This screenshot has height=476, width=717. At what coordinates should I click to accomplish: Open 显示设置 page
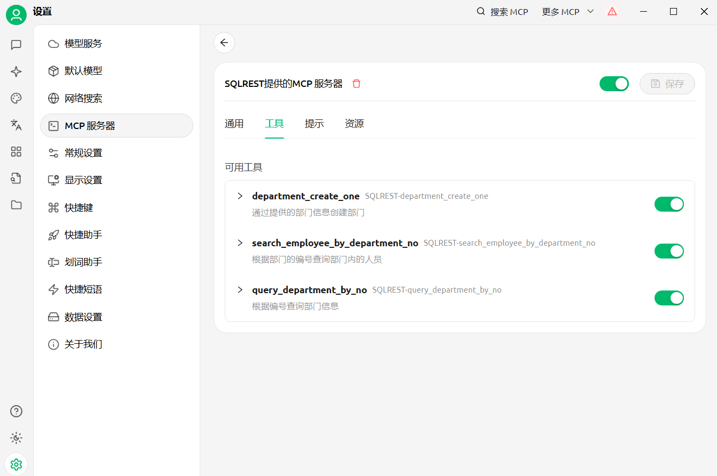click(x=116, y=180)
